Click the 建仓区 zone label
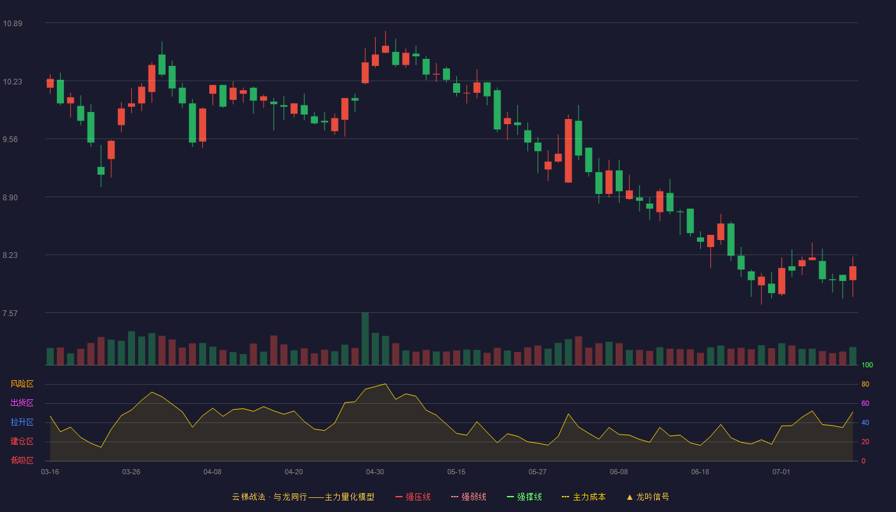This screenshot has height=512, width=896. tap(22, 442)
